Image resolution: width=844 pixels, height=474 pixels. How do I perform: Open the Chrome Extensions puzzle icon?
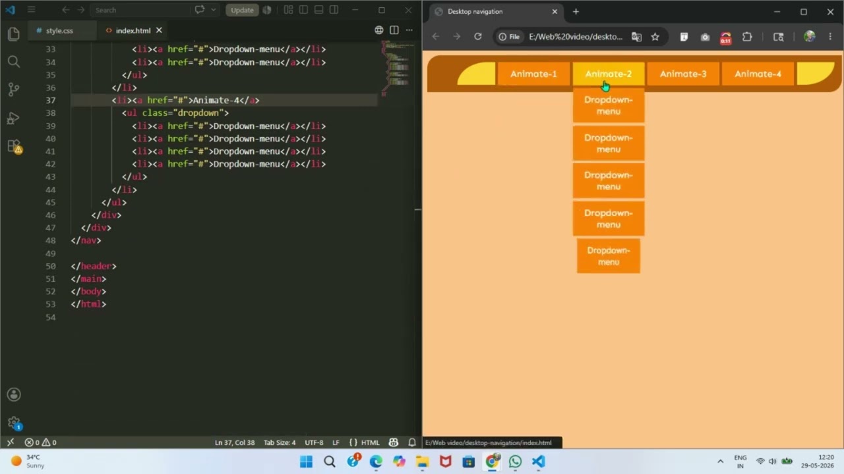(747, 37)
